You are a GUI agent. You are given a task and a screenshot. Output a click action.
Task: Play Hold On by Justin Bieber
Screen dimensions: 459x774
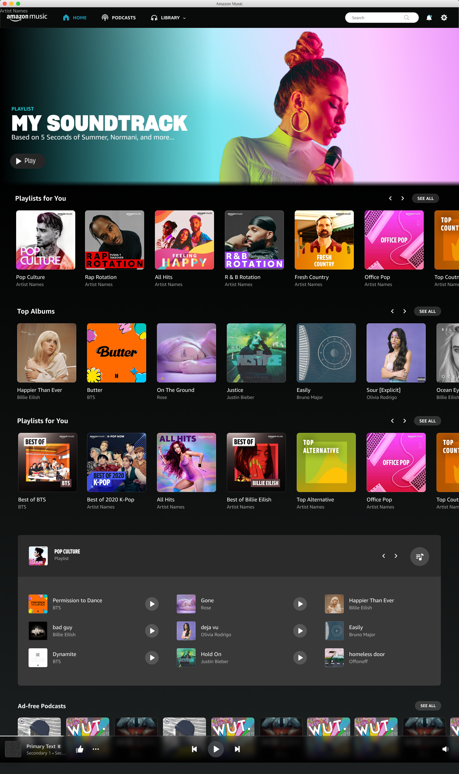pos(300,658)
